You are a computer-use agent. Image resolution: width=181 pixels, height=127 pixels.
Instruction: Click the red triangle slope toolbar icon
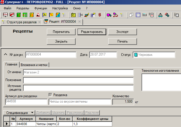coord(38,15)
